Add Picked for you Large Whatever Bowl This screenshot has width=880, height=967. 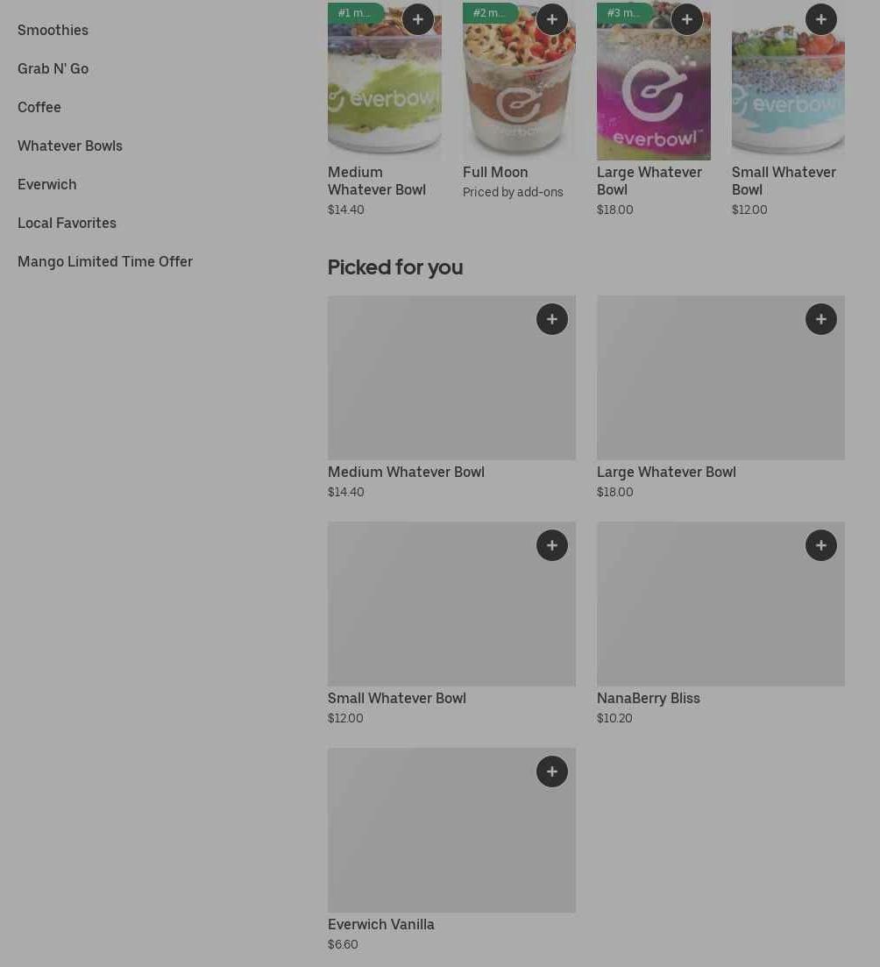point(821,319)
